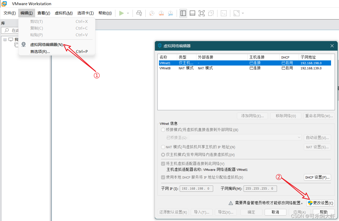This screenshot has width=339, height=221.
Task: Select the bridged mode radio button
Action: [x=163, y=130]
